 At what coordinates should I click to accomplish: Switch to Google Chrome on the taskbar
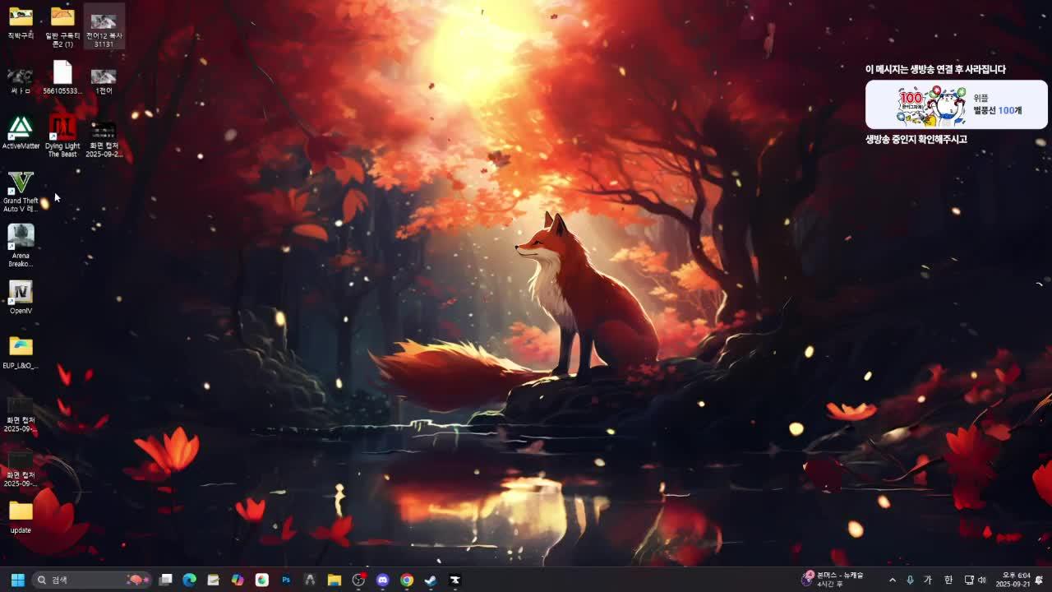coord(407,580)
